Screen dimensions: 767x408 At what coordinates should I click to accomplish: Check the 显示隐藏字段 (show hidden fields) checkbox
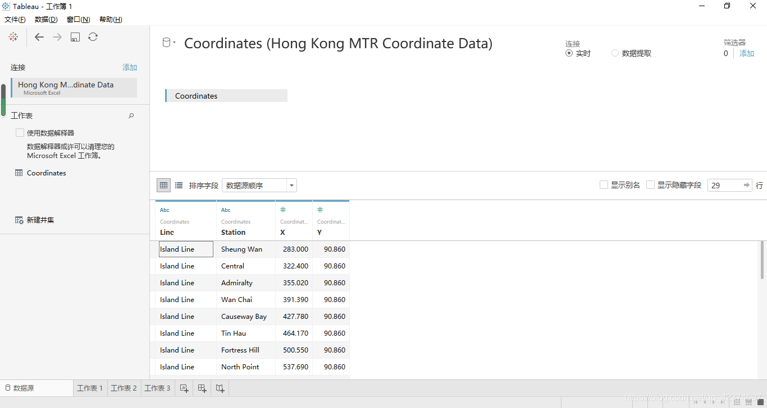coord(651,185)
